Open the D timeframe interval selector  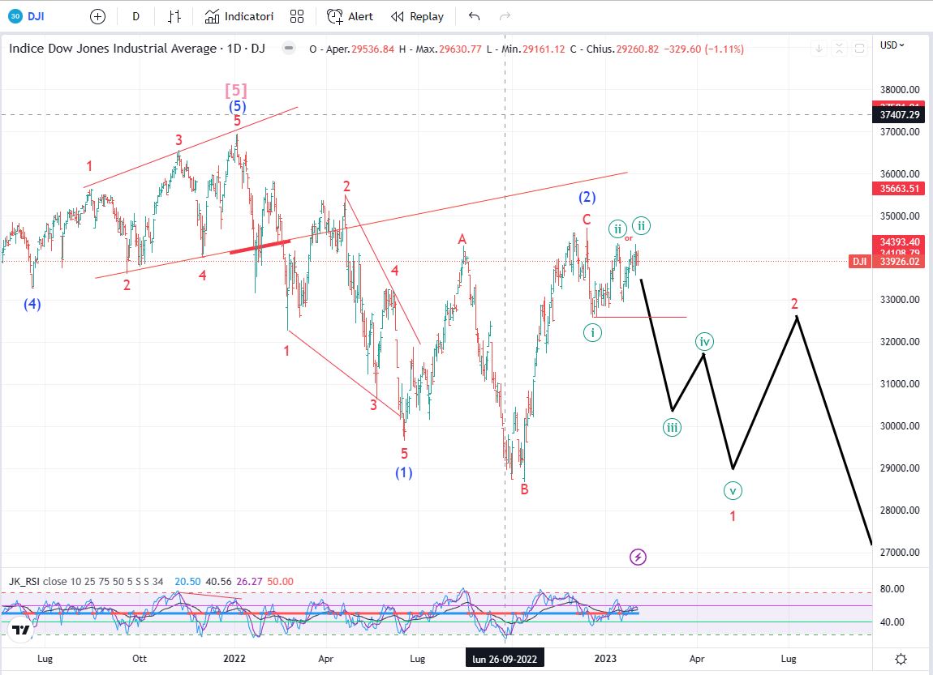pyautogui.click(x=135, y=17)
